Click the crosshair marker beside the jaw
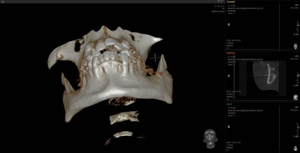300x153 pixels. point(155,58)
